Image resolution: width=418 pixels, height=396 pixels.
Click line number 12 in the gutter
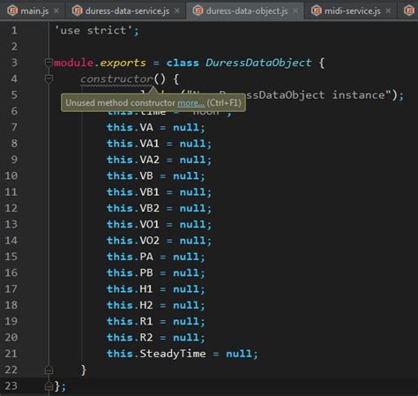point(11,208)
